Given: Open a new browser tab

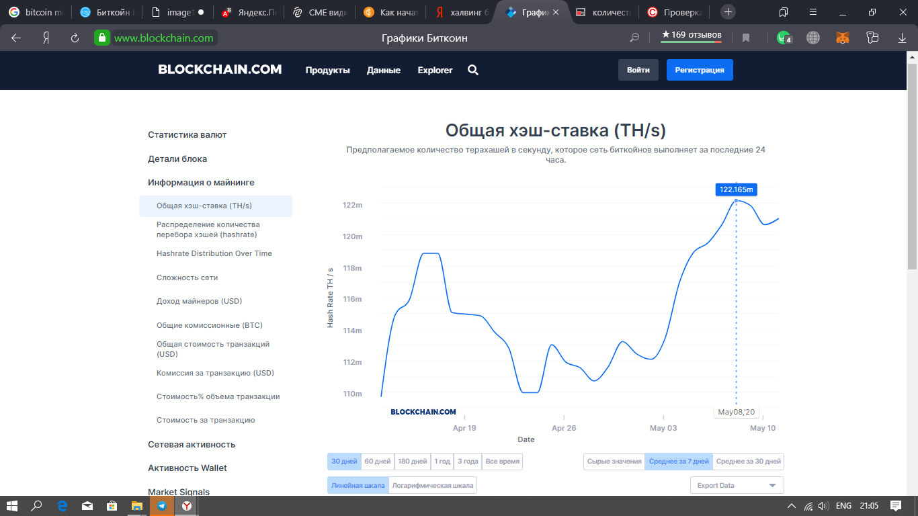Looking at the screenshot, I should pos(728,12).
